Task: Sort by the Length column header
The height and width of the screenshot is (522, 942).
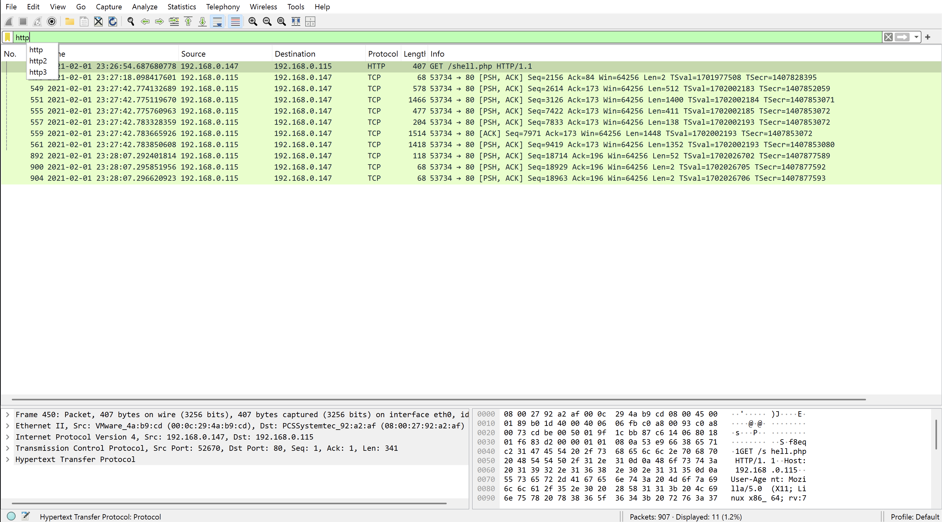Action: click(414, 54)
